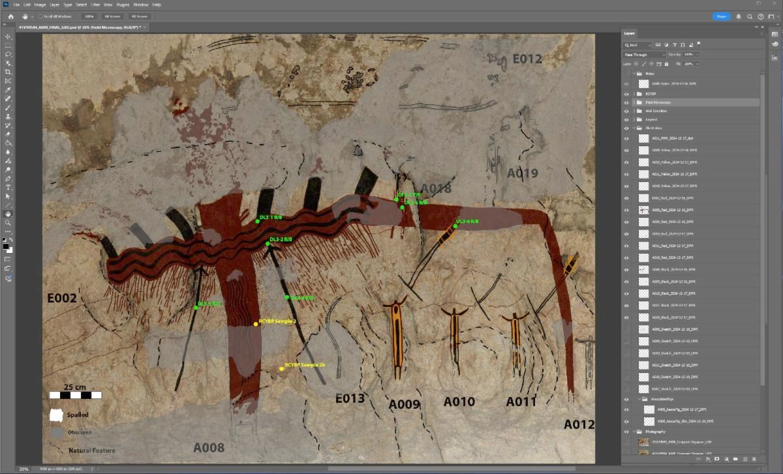This screenshot has width=783, height=474.
Task: Collapse the Illustration layer group
Action: tap(634, 128)
